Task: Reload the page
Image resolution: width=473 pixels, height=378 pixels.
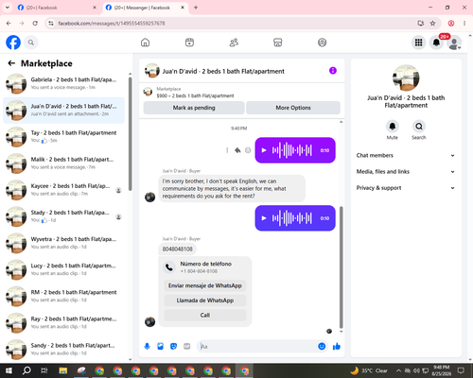Action: point(35,23)
